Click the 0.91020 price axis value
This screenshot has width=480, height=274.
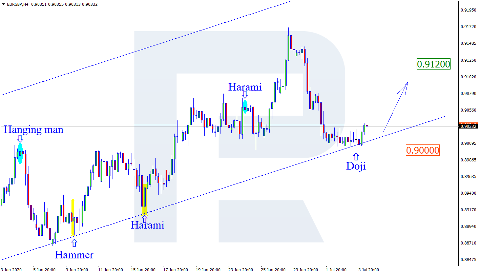(469, 77)
